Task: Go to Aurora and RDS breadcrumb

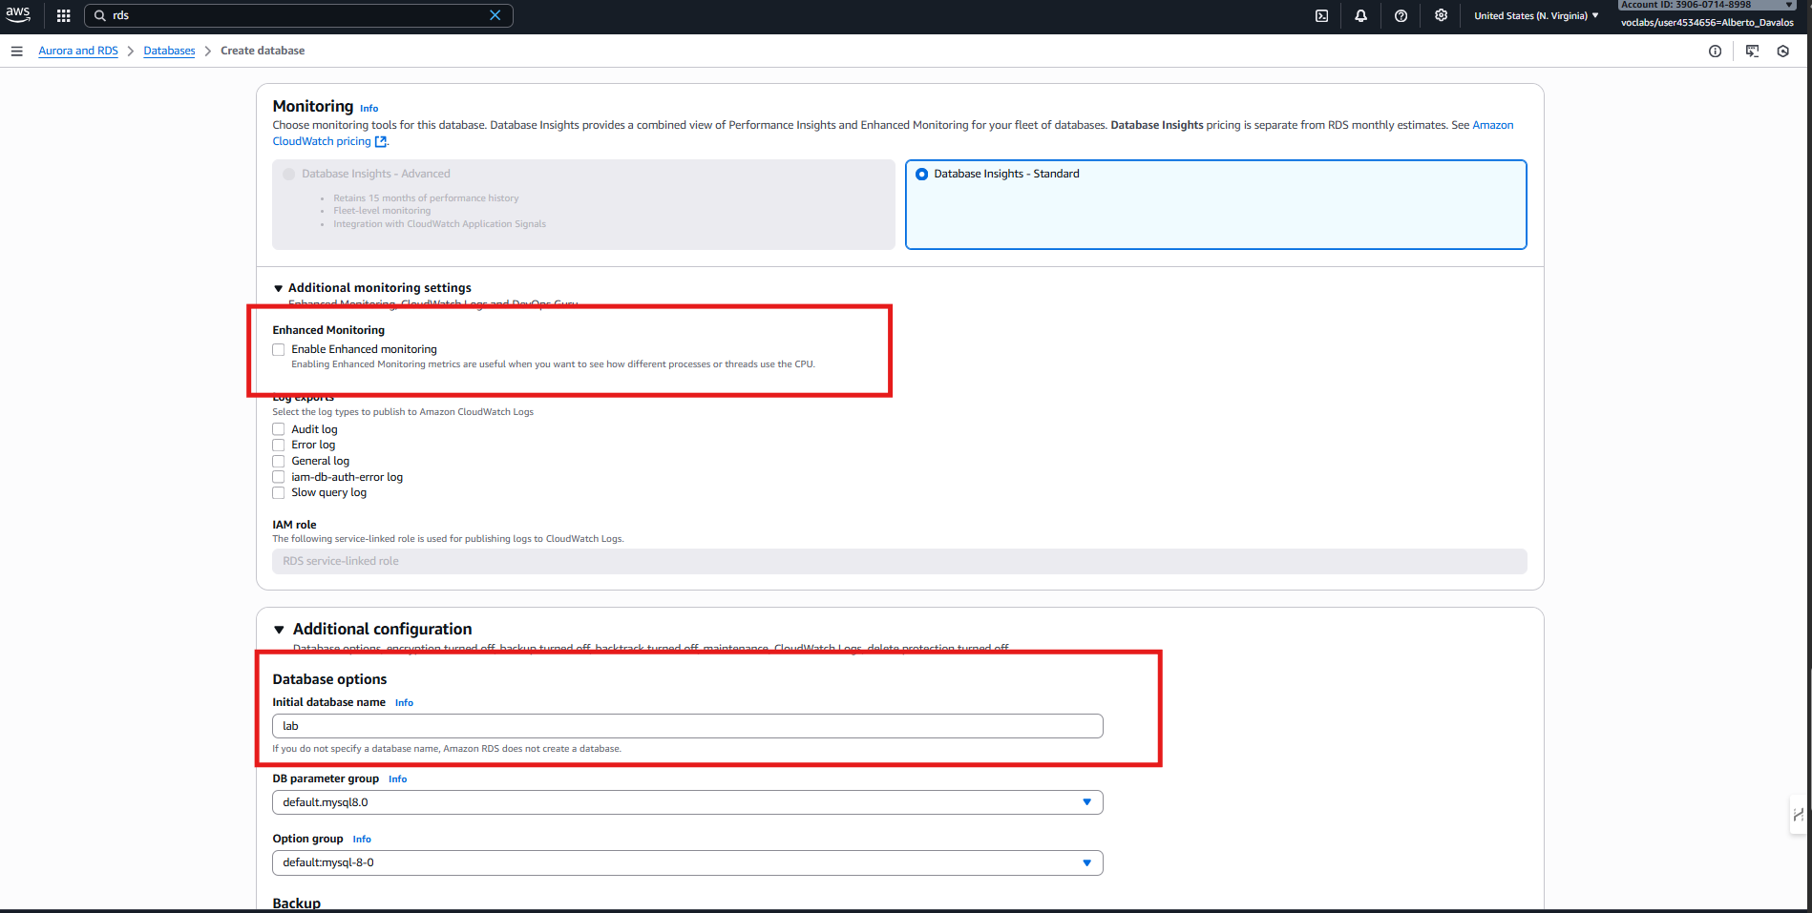Action: pos(78,52)
